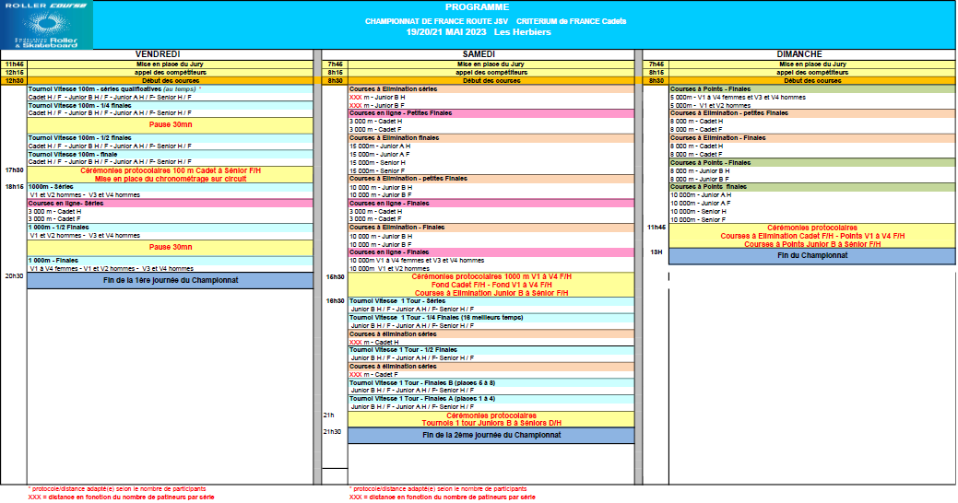Screen dimensions: 958x503
Task: Select 'Courses en ligne - Petites Finales' row
Action: (491, 113)
